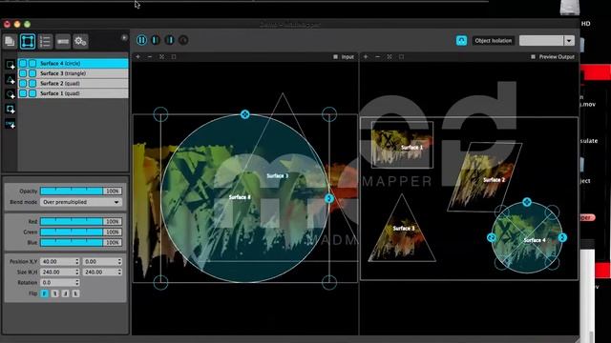Select Surface 2 quad in Preview Output
Screen dimensions: 611x343
click(485, 177)
